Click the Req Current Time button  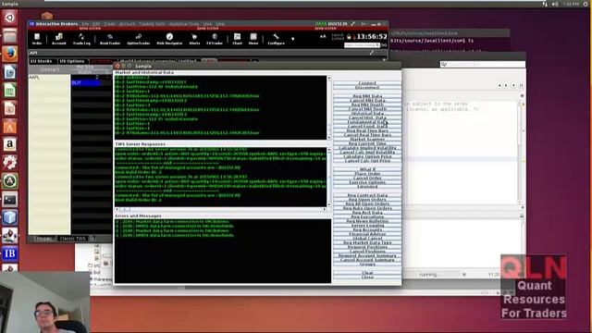click(x=367, y=143)
